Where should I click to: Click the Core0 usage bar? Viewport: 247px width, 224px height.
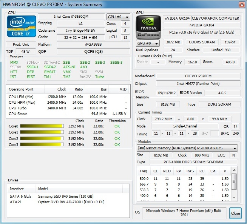point(42,126)
